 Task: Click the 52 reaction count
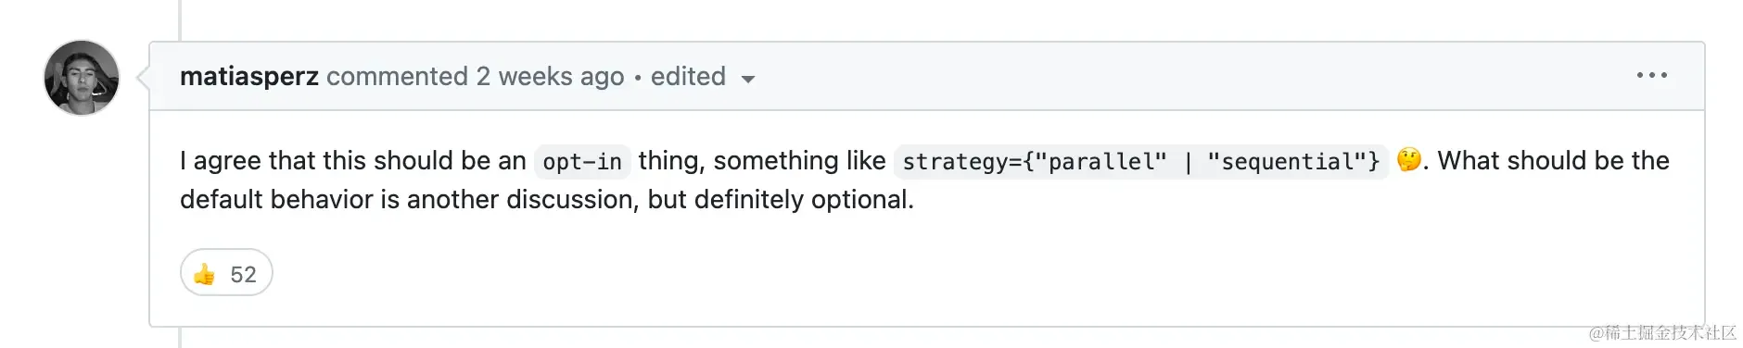243,275
